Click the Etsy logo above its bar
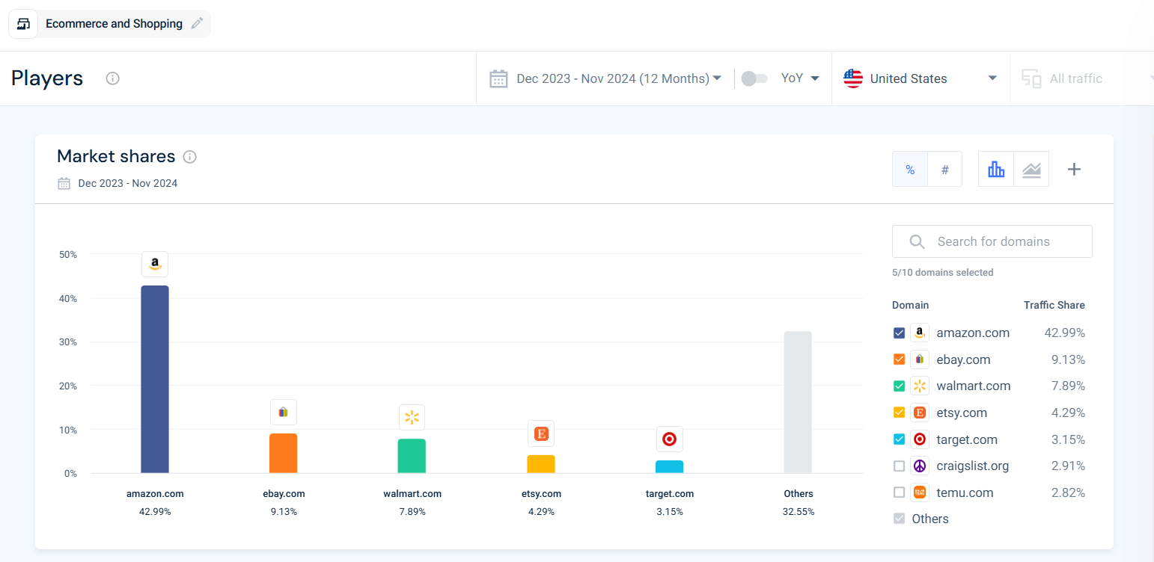Viewport: 1154px width, 562px height. [x=541, y=433]
